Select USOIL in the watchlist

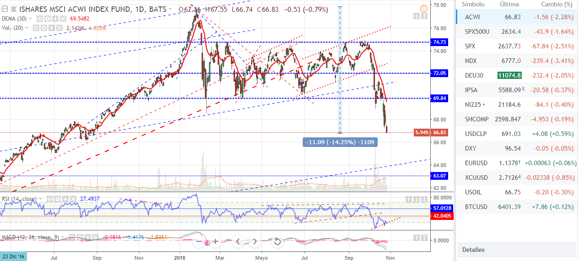coord(517,192)
